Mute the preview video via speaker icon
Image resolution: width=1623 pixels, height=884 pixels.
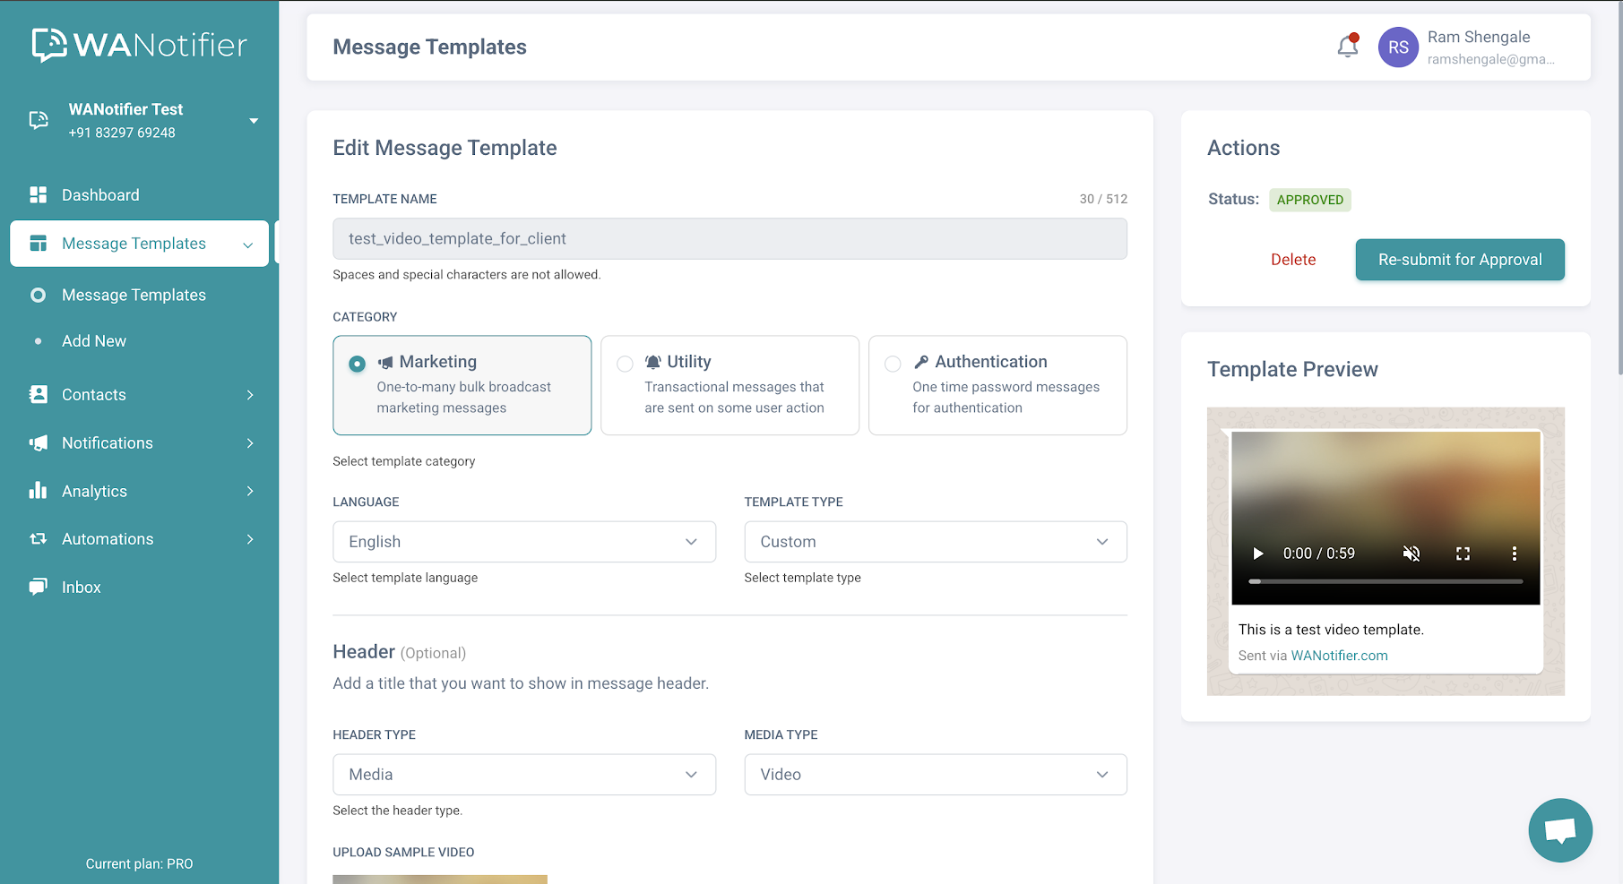1411,554
